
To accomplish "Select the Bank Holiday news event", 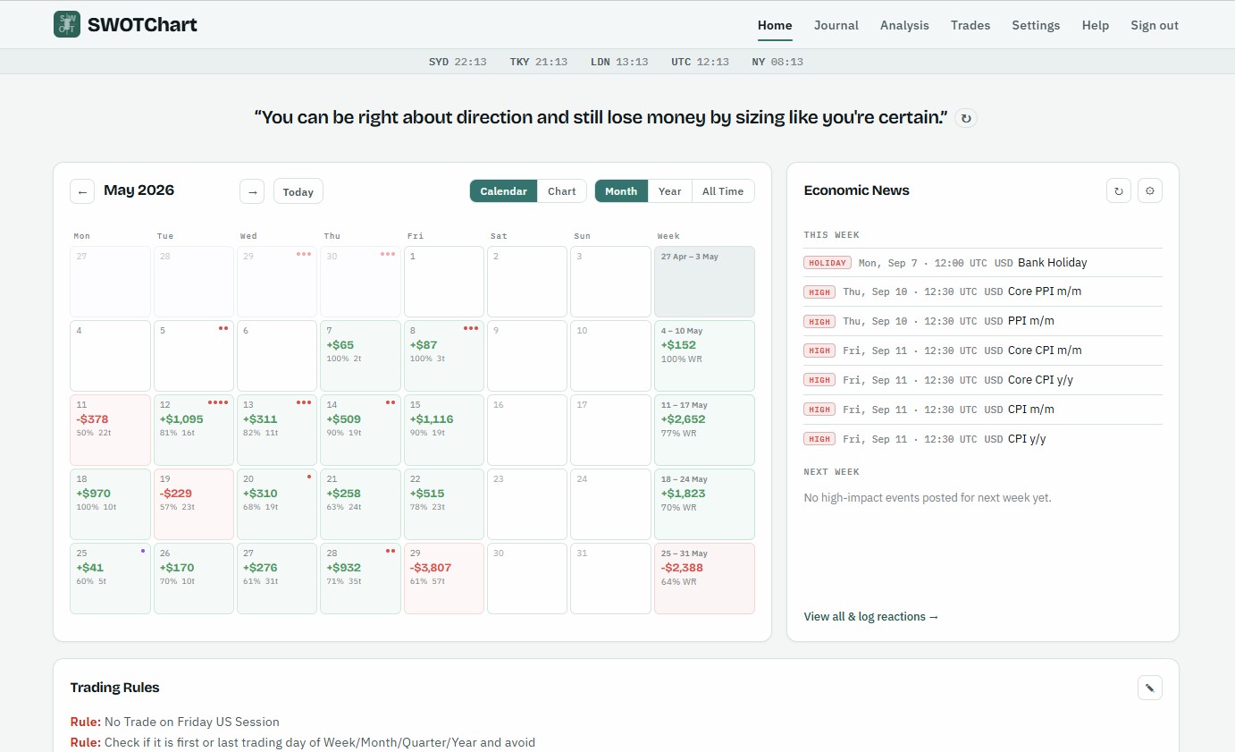I will coord(983,263).
